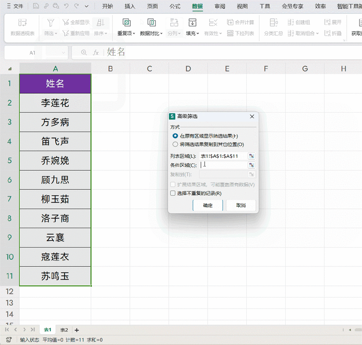Click the 填充 fill icon
The width and height of the screenshot is (362, 345).
[x=192, y=22]
